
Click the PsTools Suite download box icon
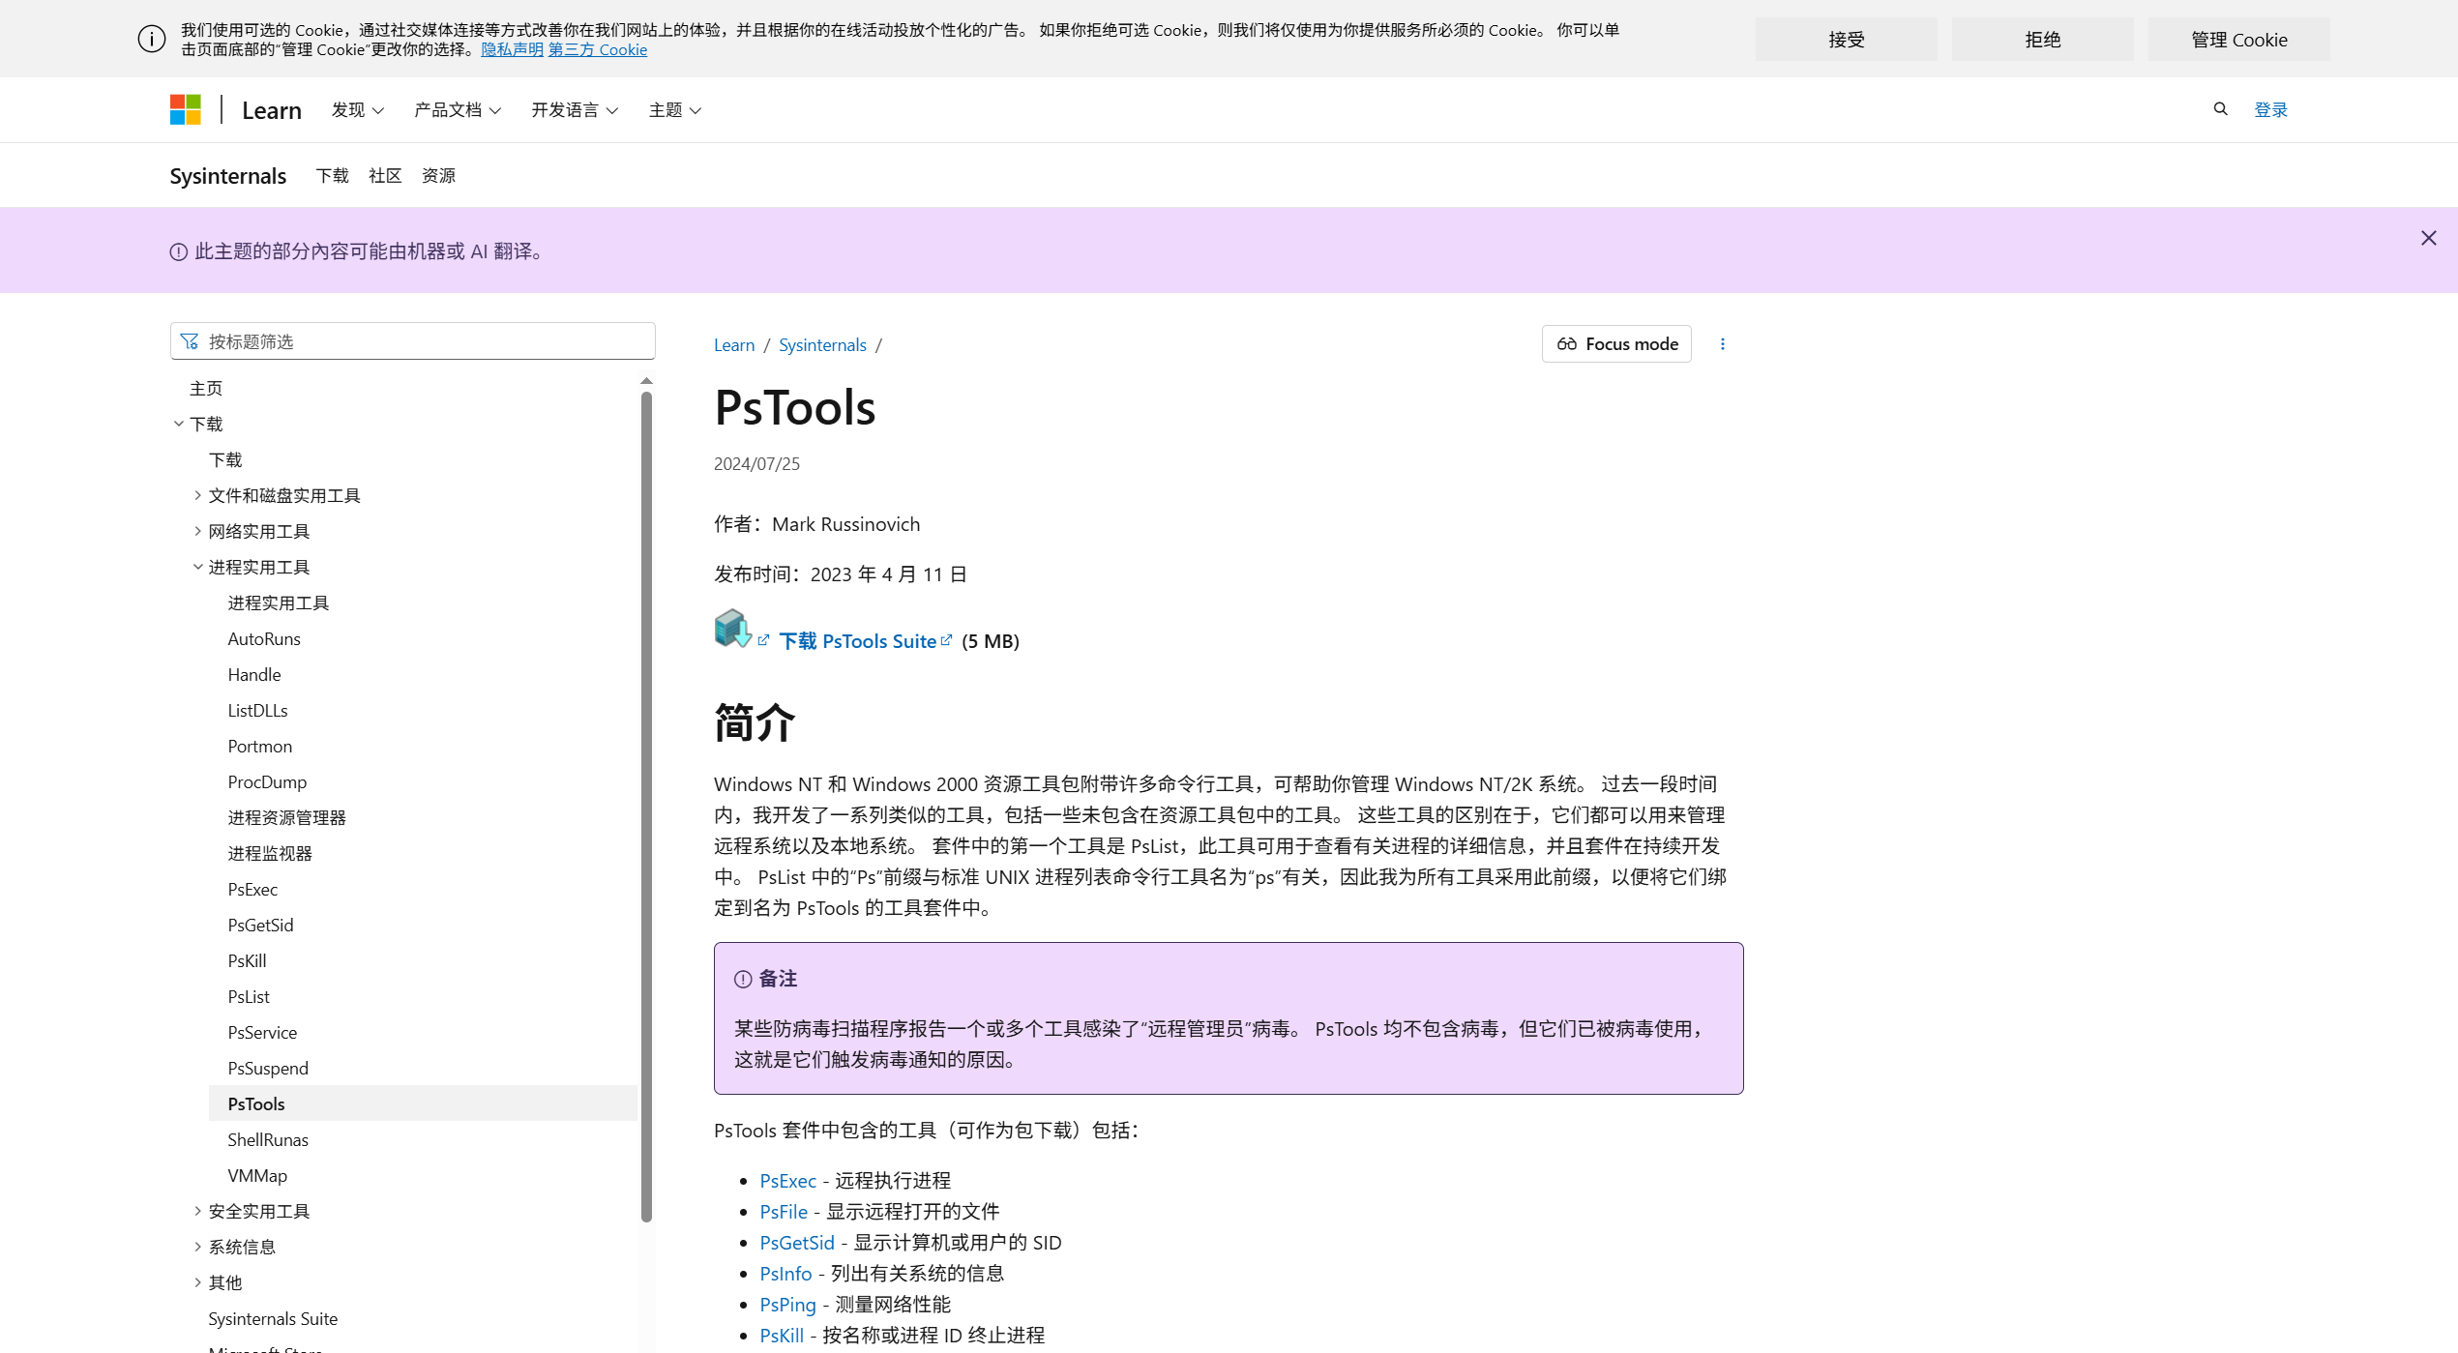[732, 629]
